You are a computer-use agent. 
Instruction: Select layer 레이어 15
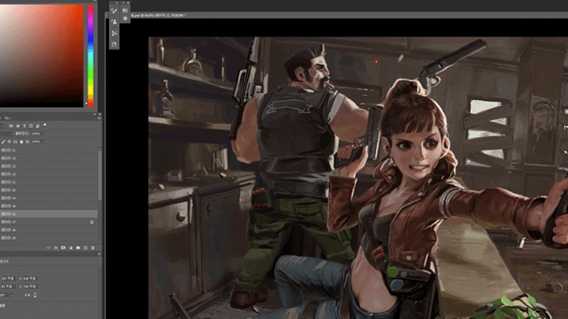[49, 238]
